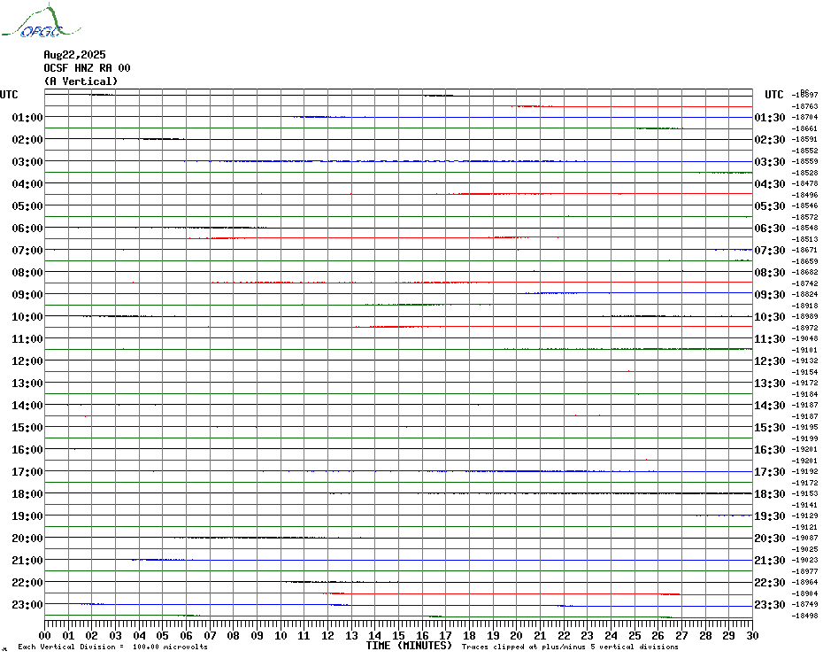823x659 pixels.
Task: Click the 23:00 hour label
Action: tap(27, 605)
